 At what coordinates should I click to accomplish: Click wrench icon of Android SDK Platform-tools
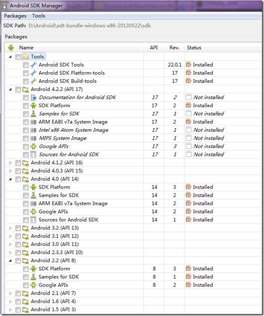(33, 73)
